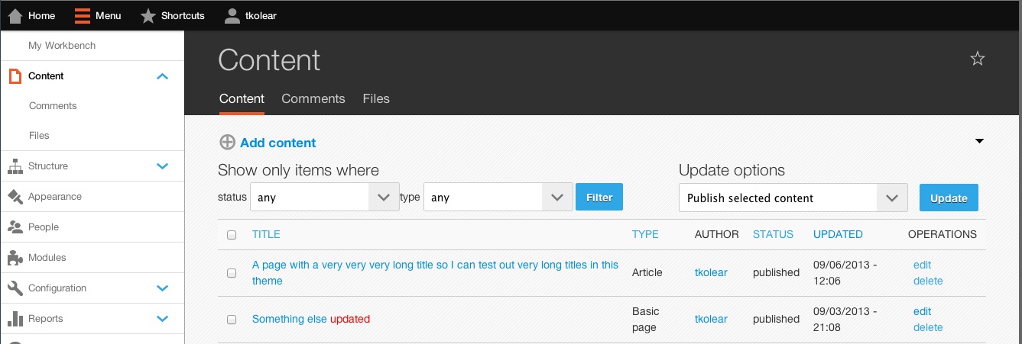
Task: Click the Update button
Action: (x=949, y=198)
